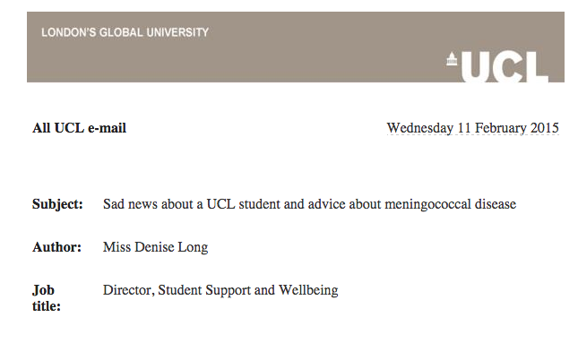Click the All UCL e-mail heading

pos(79,128)
